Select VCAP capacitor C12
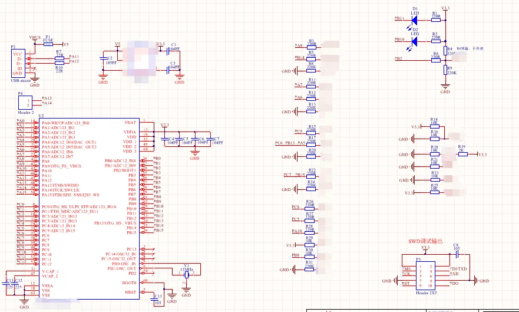The width and height of the screenshot is (519, 312). pos(14,284)
